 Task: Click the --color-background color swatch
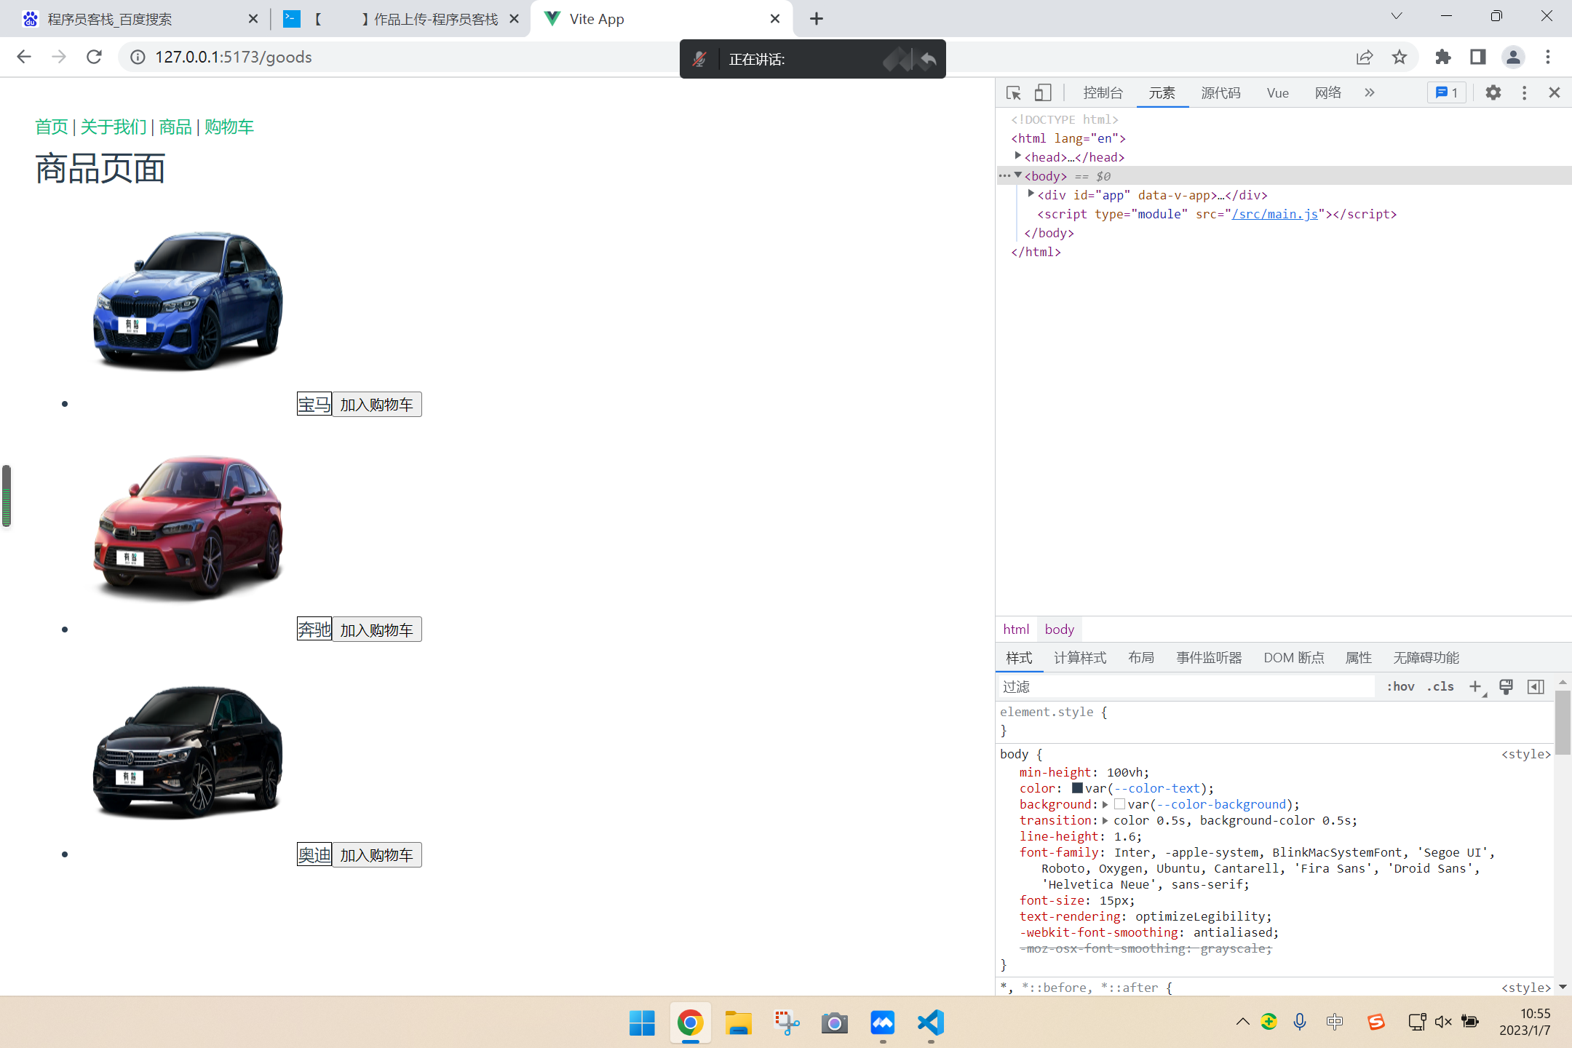tap(1119, 804)
